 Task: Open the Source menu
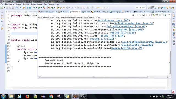(12, 4)
